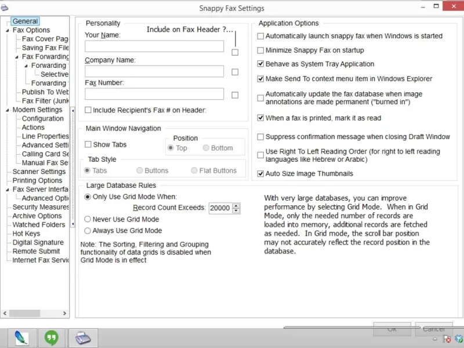Toggle When a fax is printed mark as read
The width and height of the screenshot is (464, 348).
(260, 118)
